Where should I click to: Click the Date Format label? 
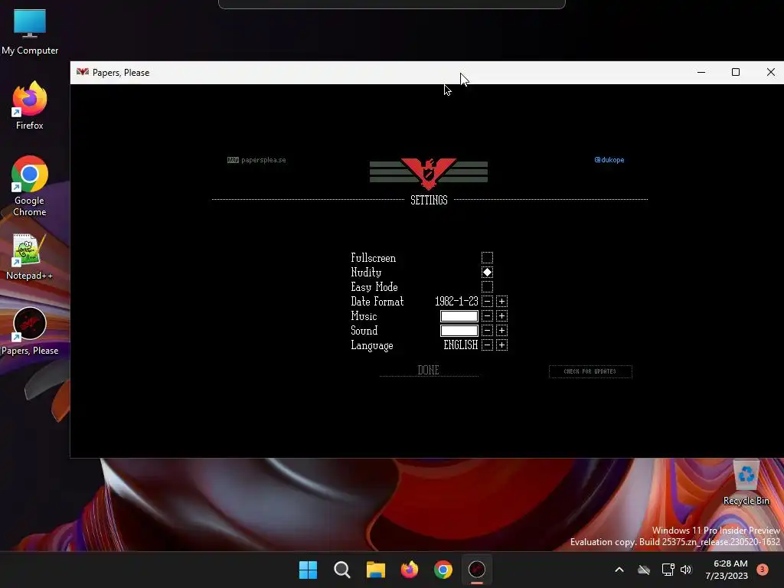(x=377, y=302)
